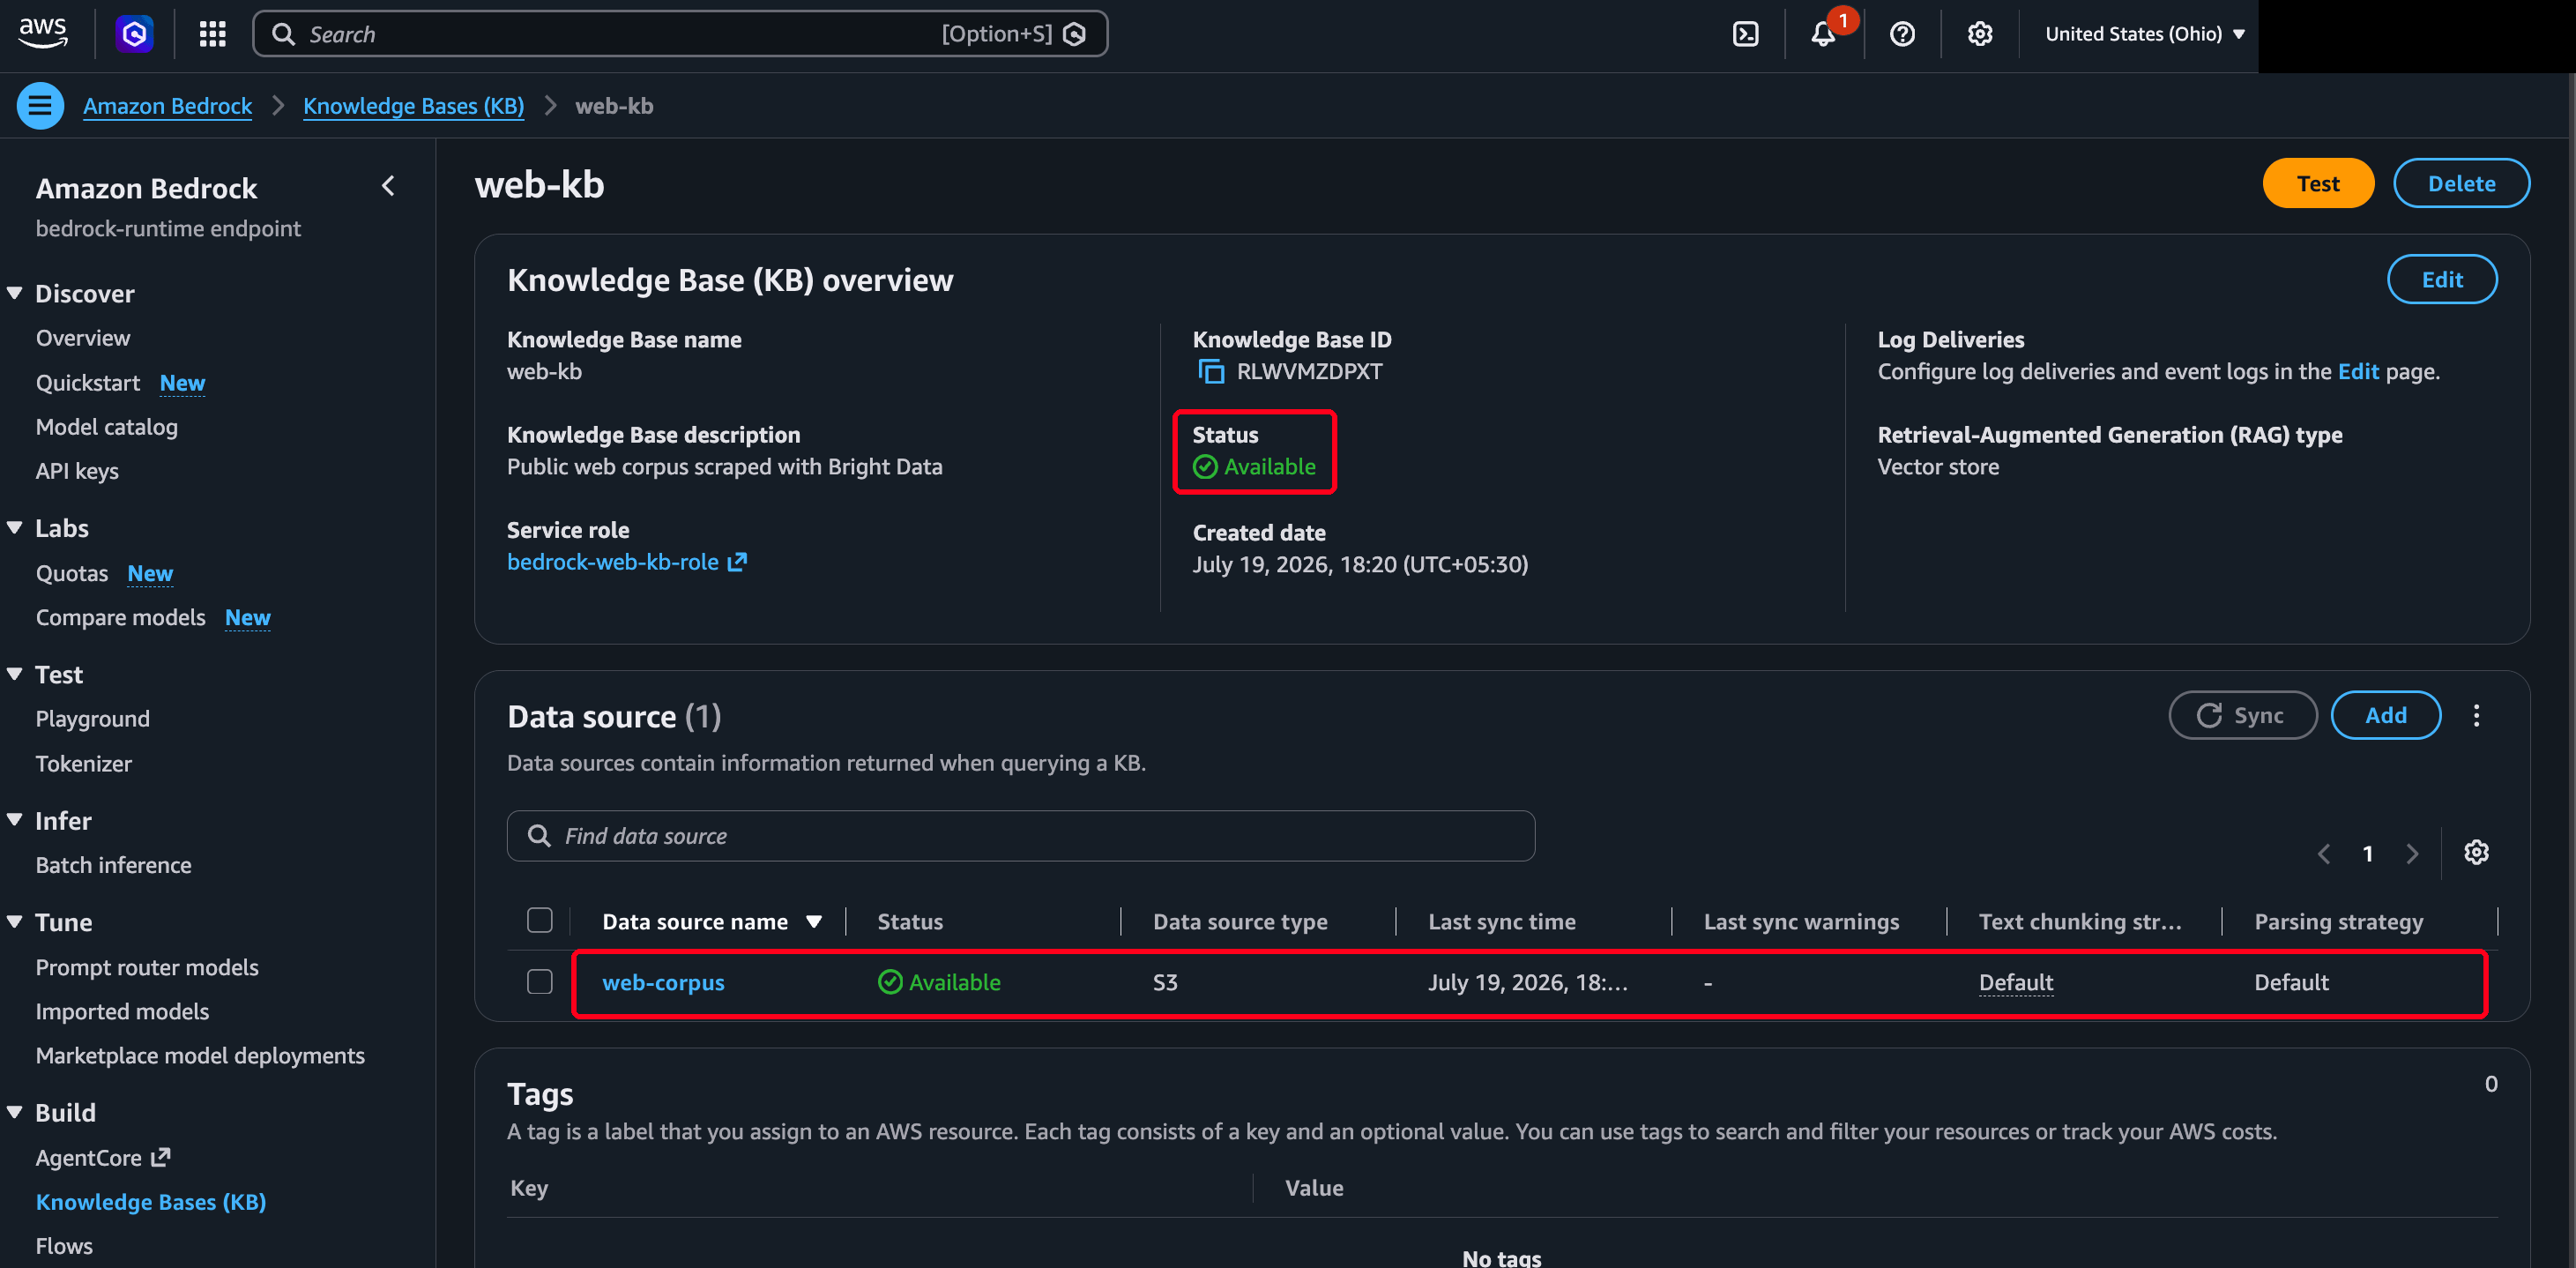Sort by Data source name column
2576x1268 pixels.
(x=711, y=921)
